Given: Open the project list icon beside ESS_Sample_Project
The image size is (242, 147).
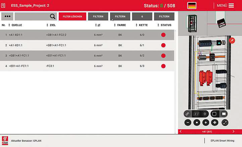Looking at the screenshot, I should 3,6.
